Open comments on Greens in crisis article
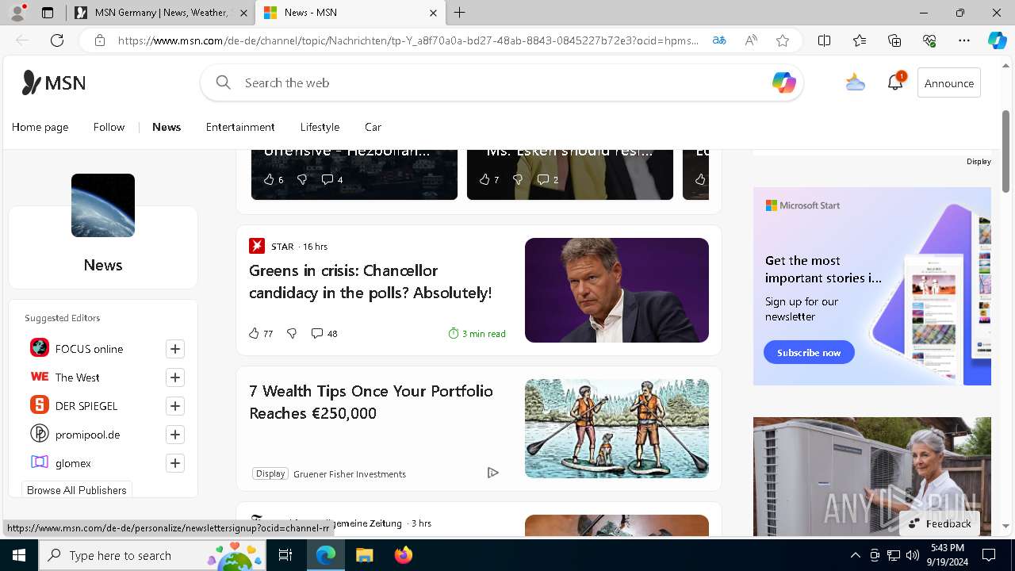 [324, 334]
